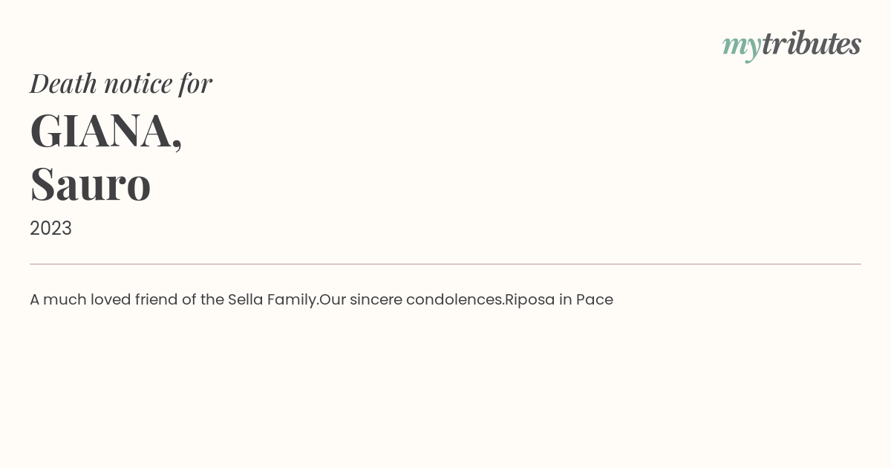Select the words "Sella Family" in message
Screen dimensions: 891x468
273,299
